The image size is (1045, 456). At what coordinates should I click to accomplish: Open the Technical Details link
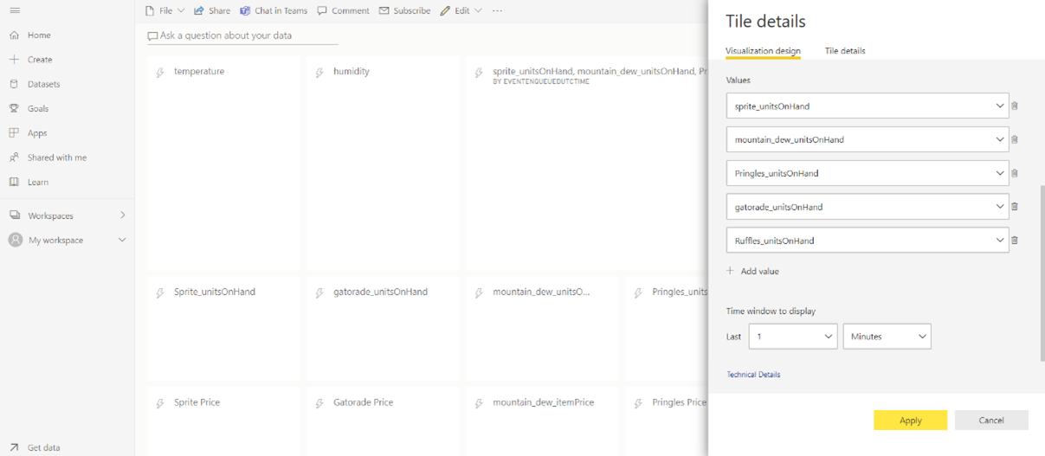click(753, 375)
